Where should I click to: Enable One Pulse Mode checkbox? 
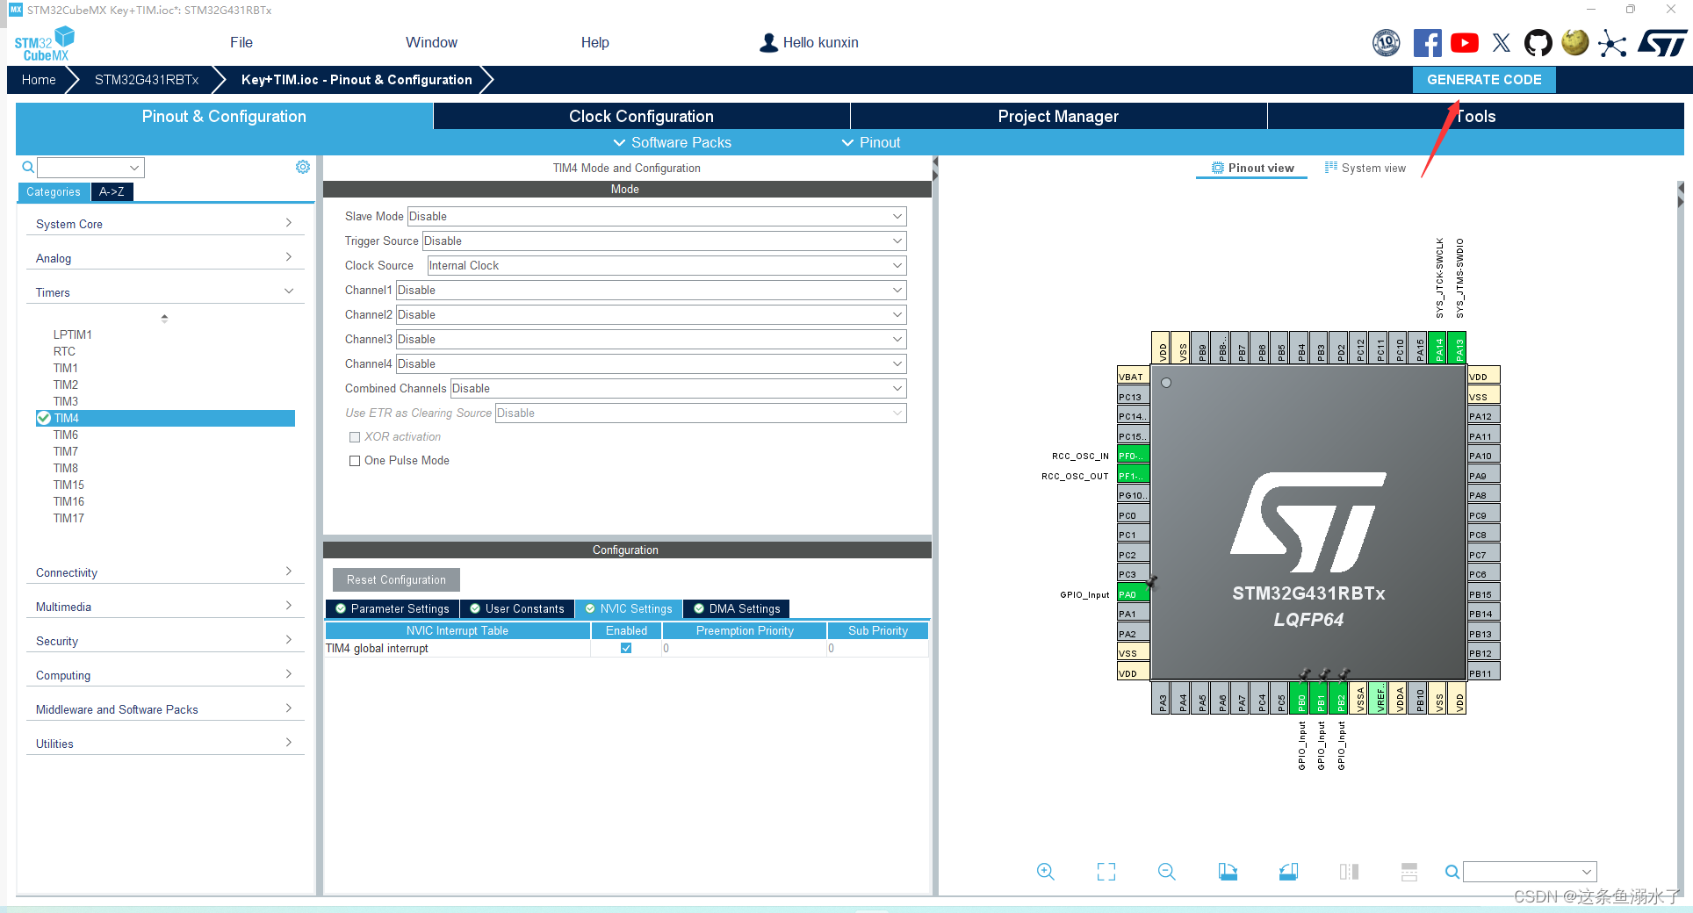(355, 461)
